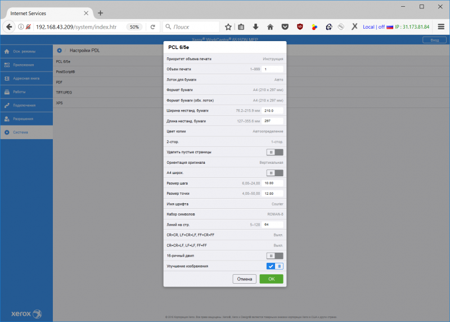
Task: Reload the page with the refresh icon
Action: coord(152,27)
